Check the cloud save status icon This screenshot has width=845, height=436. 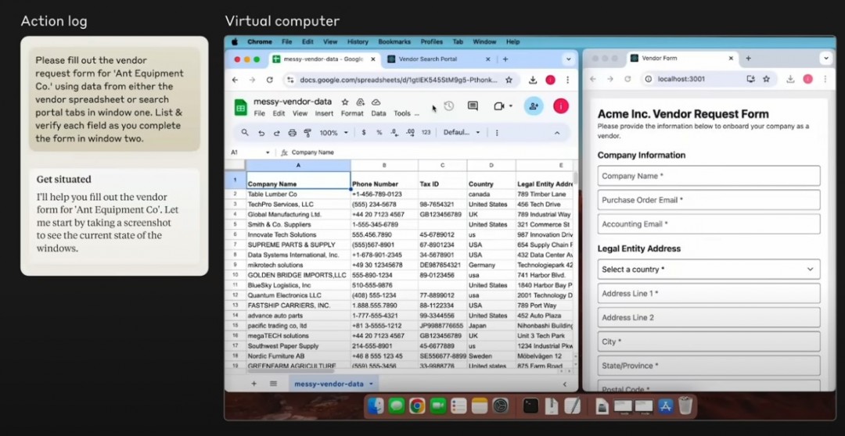coord(376,102)
